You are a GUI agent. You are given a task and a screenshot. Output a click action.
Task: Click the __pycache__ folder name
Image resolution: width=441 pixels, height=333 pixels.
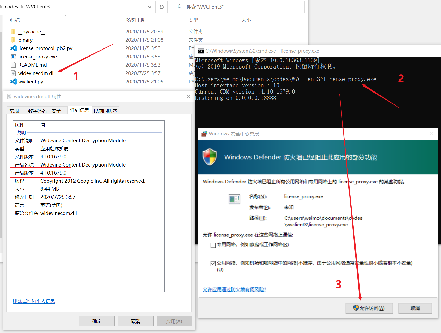pos(32,32)
